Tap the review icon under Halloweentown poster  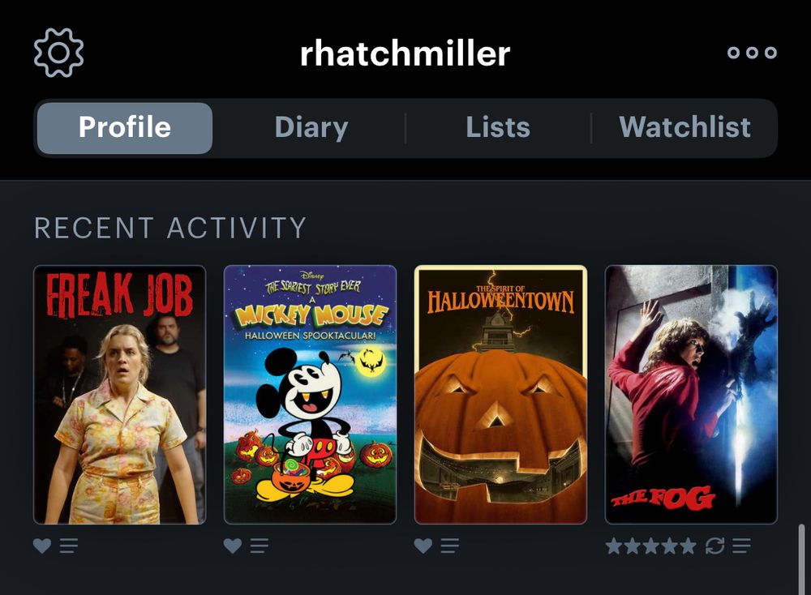coord(449,546)
